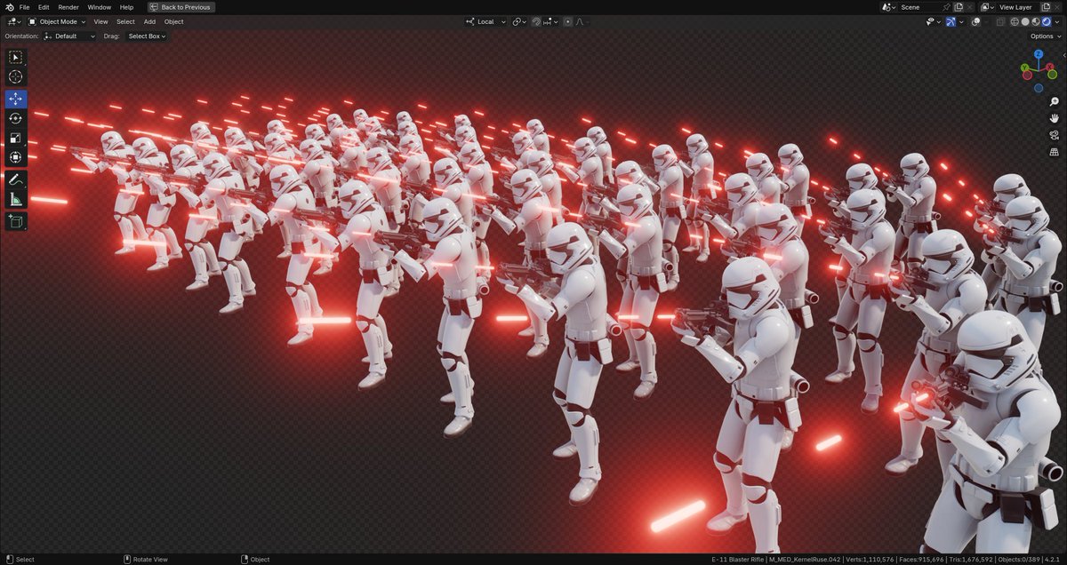
Task: Open viewport shading options arrow
Action: [x=1058, y=21]
